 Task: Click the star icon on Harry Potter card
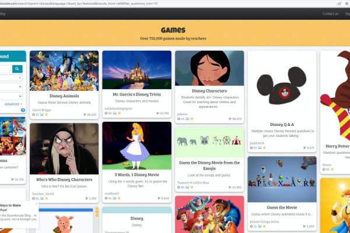332,170
